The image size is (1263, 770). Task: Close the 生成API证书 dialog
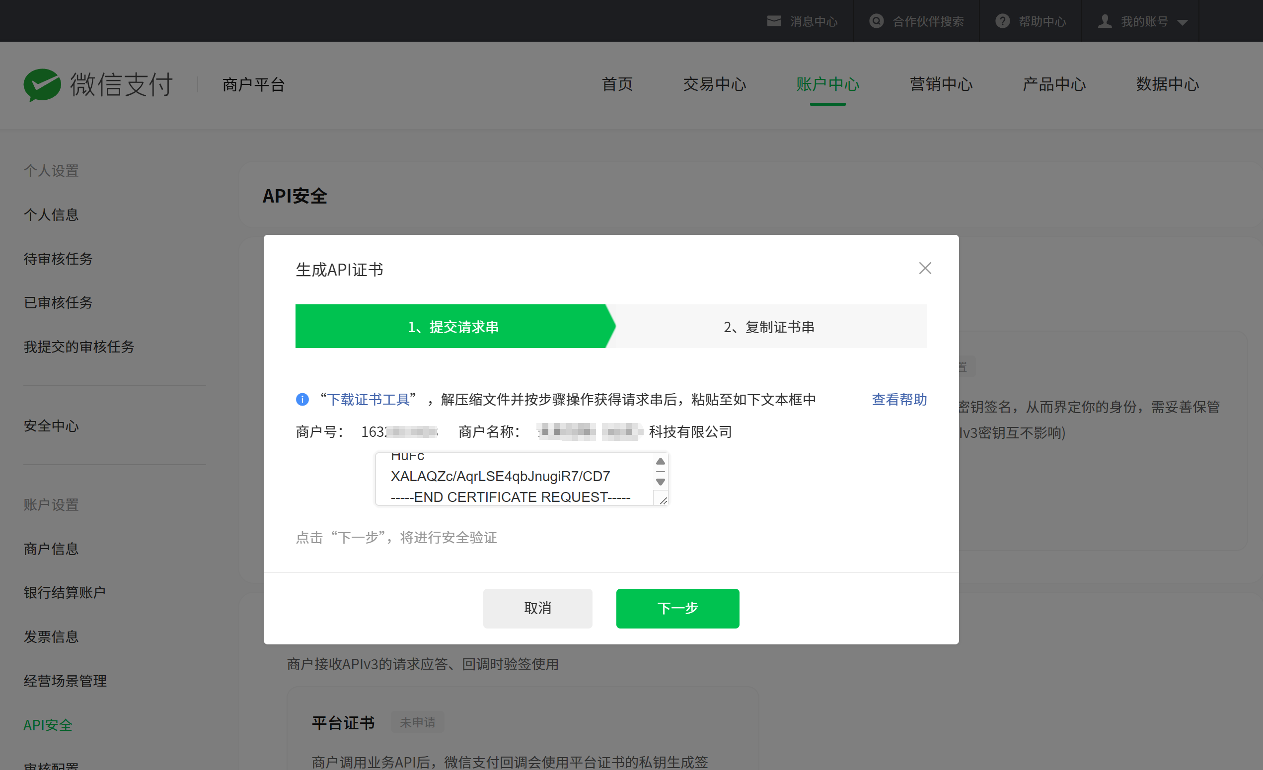pos(925,268)
